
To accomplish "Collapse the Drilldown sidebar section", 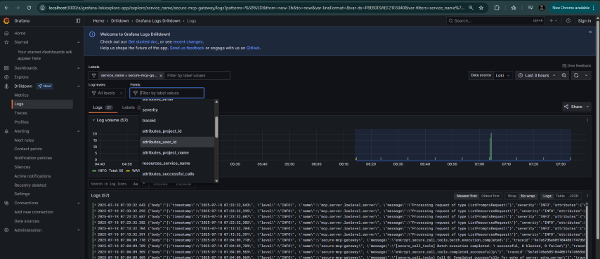I will coord(79,86).
